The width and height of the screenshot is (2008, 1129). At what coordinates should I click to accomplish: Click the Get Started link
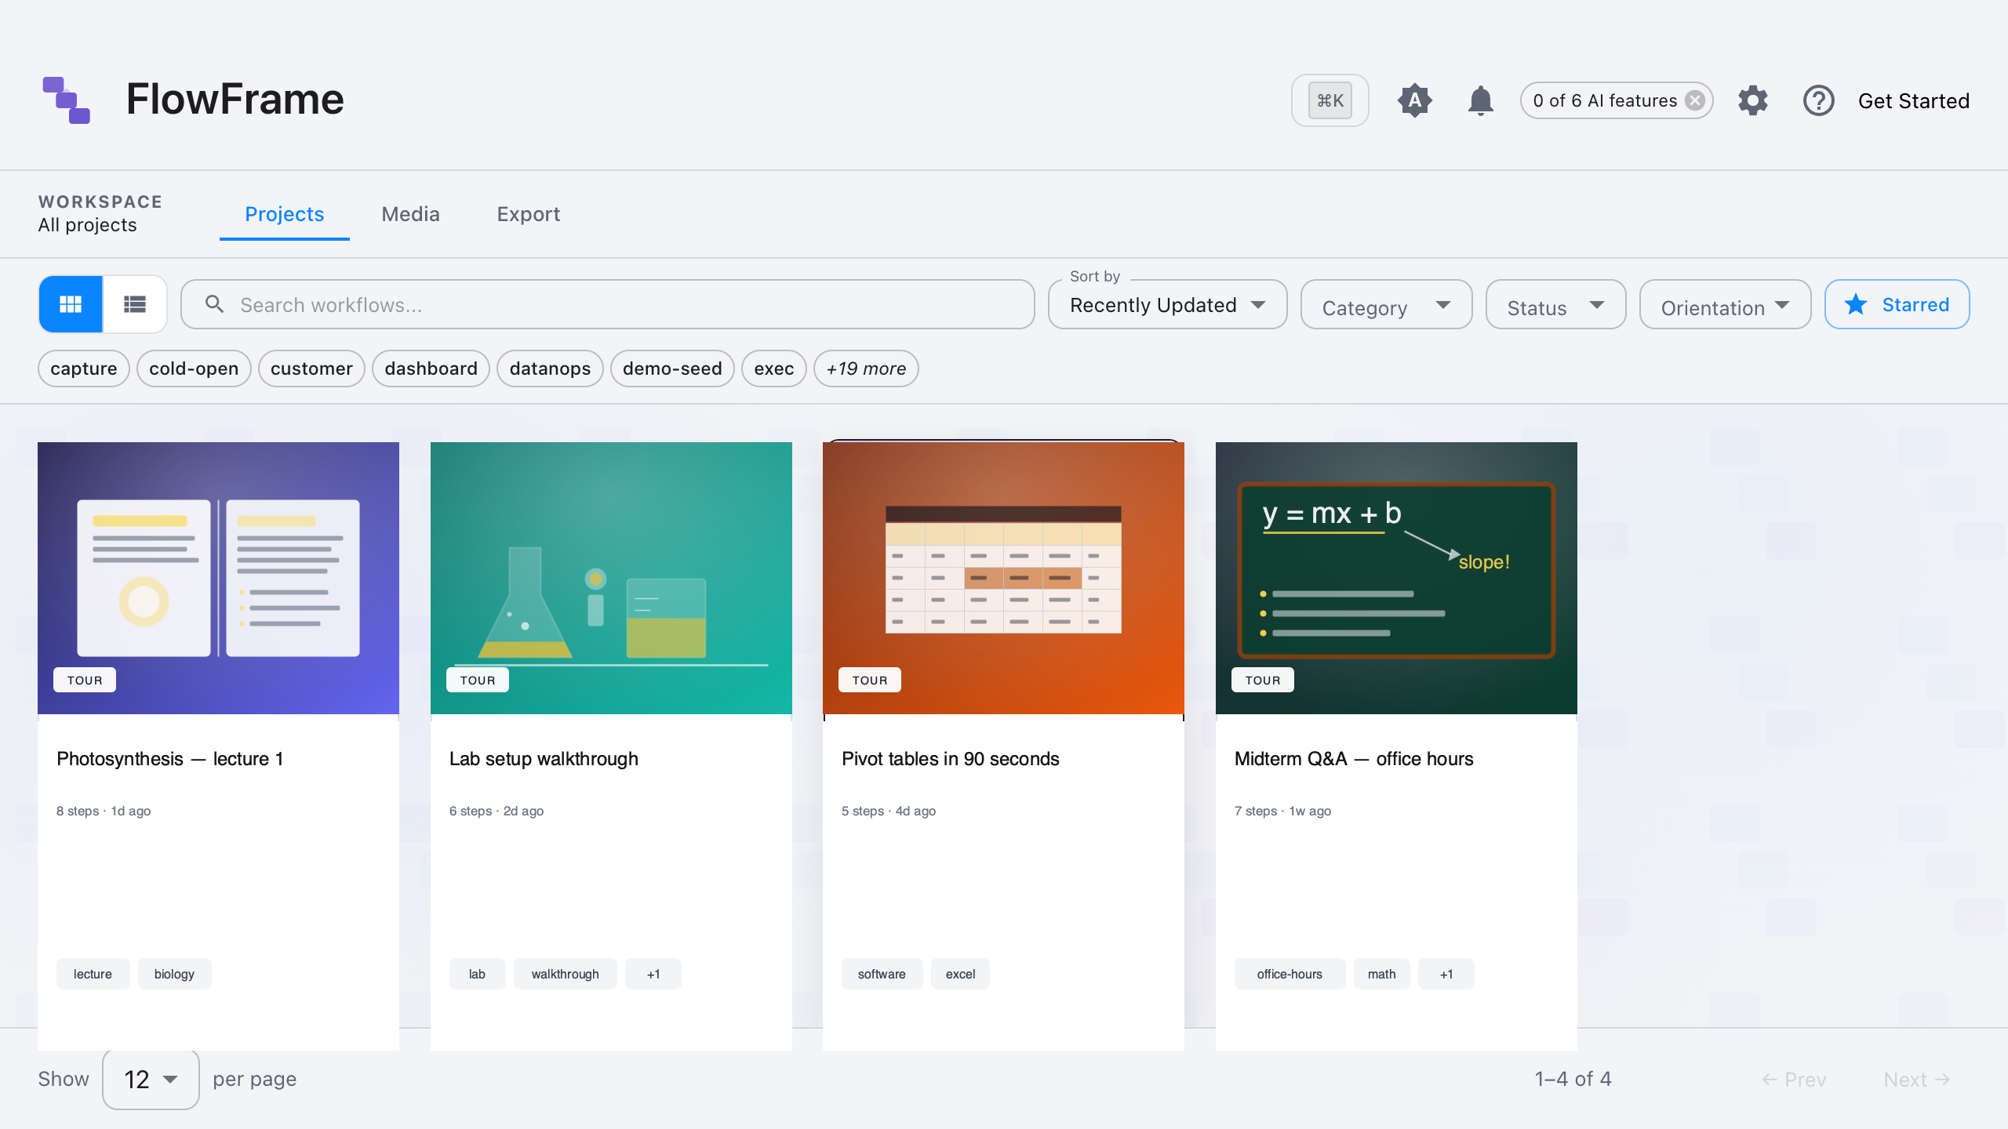[x=1913, y=101]
